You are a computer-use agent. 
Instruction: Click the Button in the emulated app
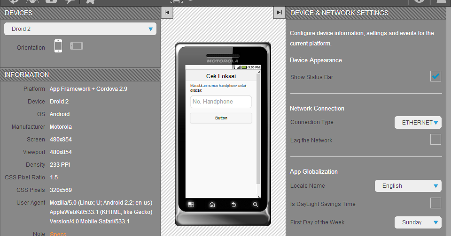click(x=221, y=118)
